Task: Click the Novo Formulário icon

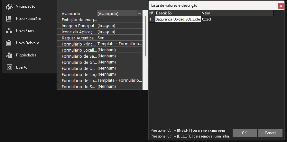Action: tap(9, 19)
